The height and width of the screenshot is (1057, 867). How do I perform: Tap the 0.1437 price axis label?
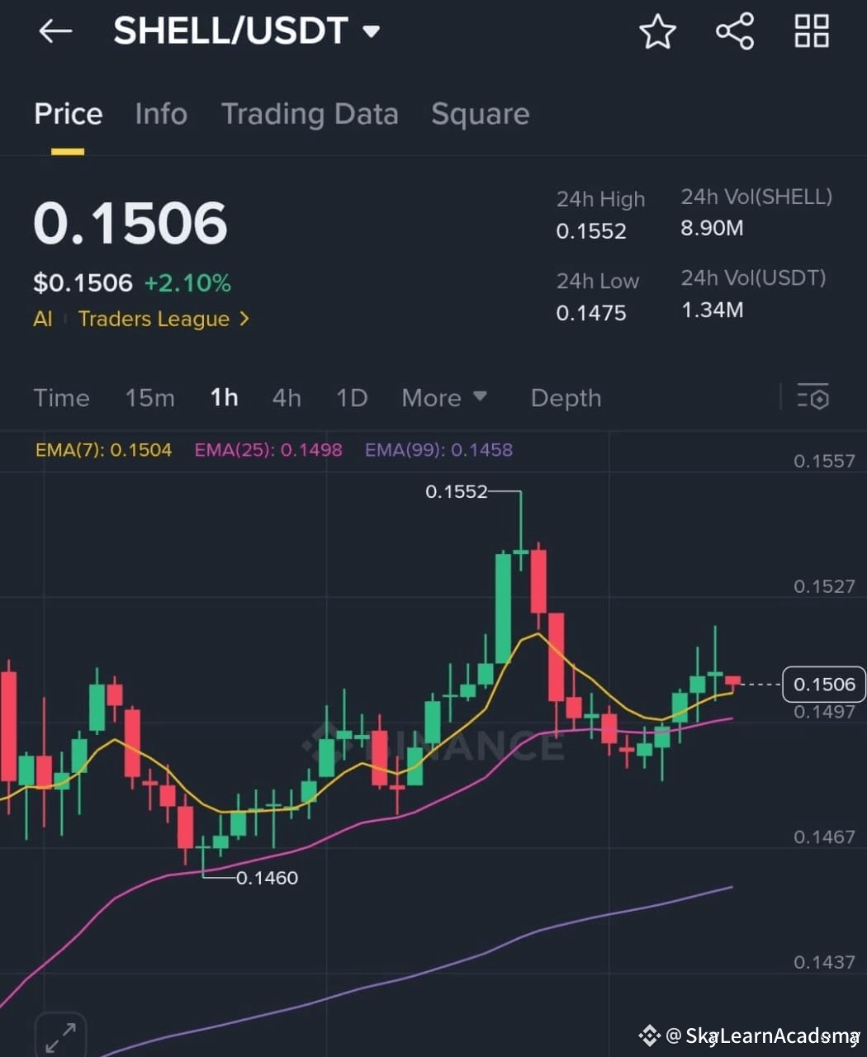click(x=824, y=962)
